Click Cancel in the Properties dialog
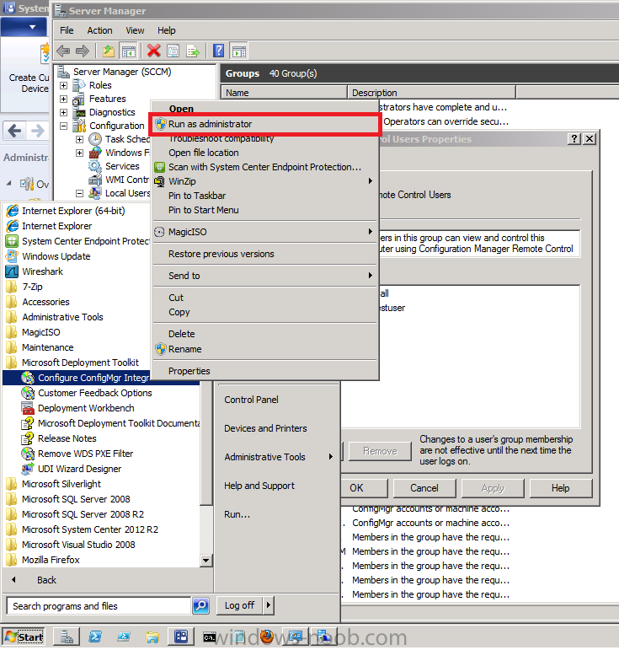The width and height of the screenshot is (619, 650). click(424, 488)
